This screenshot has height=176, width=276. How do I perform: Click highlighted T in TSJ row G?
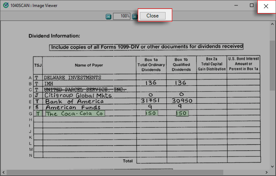38,113
